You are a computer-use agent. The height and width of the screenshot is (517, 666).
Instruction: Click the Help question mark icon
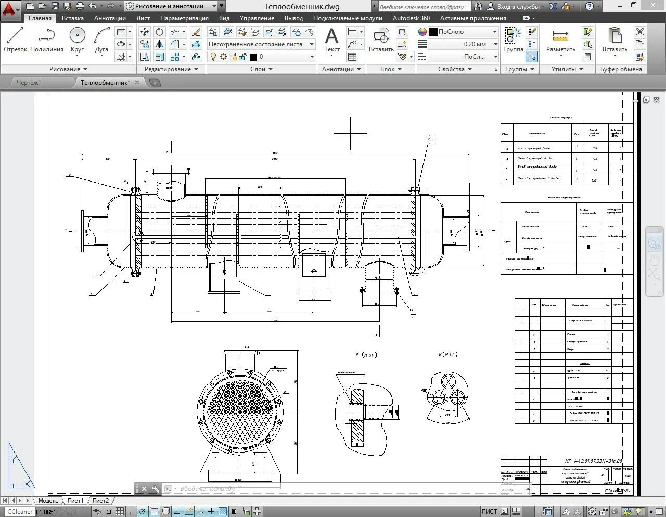point(589,6)
